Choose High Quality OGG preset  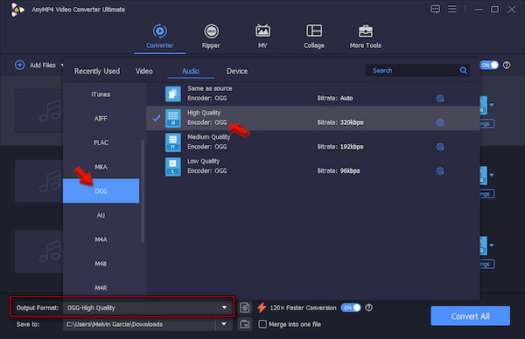(x=313, y=118)
